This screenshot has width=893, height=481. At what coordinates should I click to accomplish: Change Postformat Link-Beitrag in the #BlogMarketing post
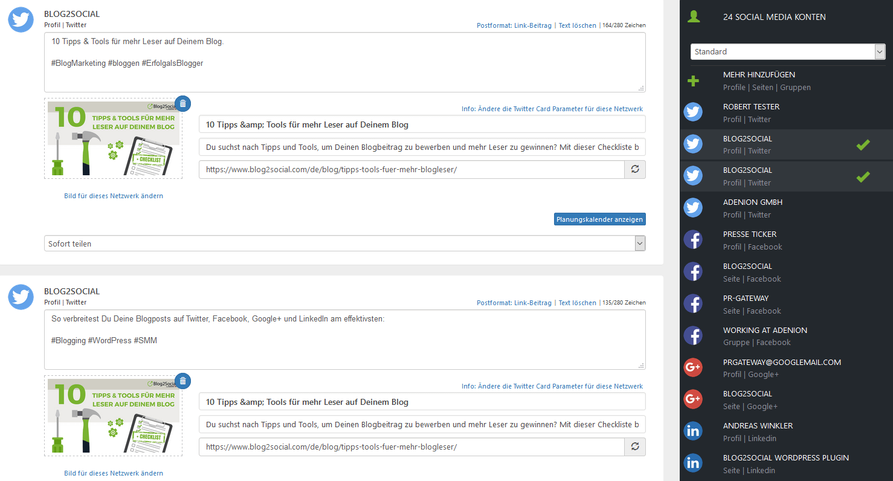click(514, 25)
